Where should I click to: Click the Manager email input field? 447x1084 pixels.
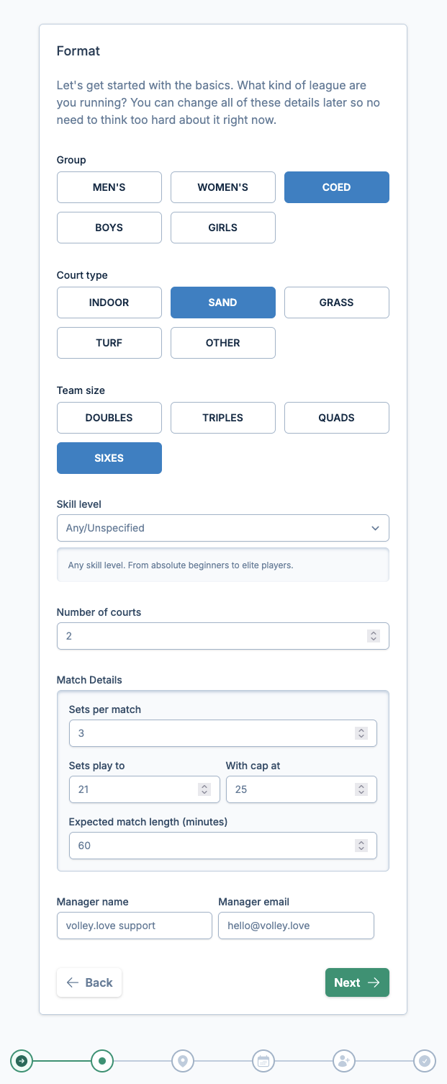coord(296,926)
